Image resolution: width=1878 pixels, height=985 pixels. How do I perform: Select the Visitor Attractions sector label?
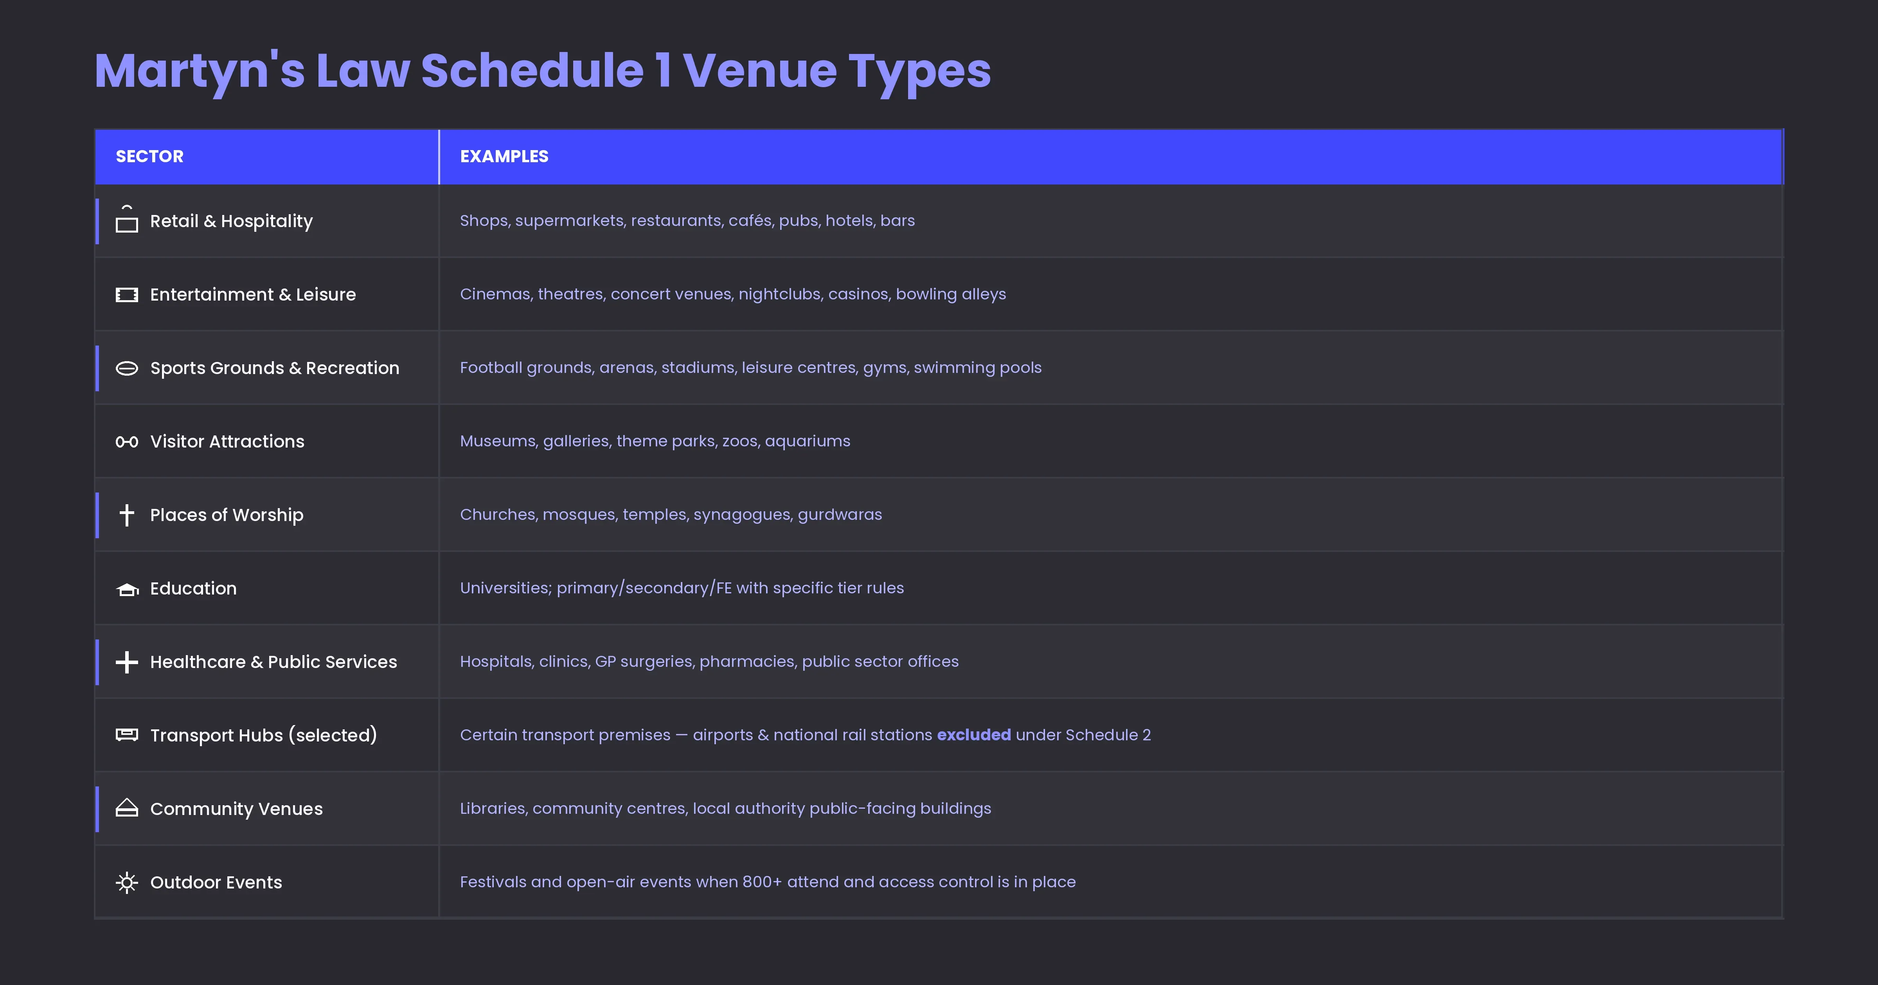227,442
